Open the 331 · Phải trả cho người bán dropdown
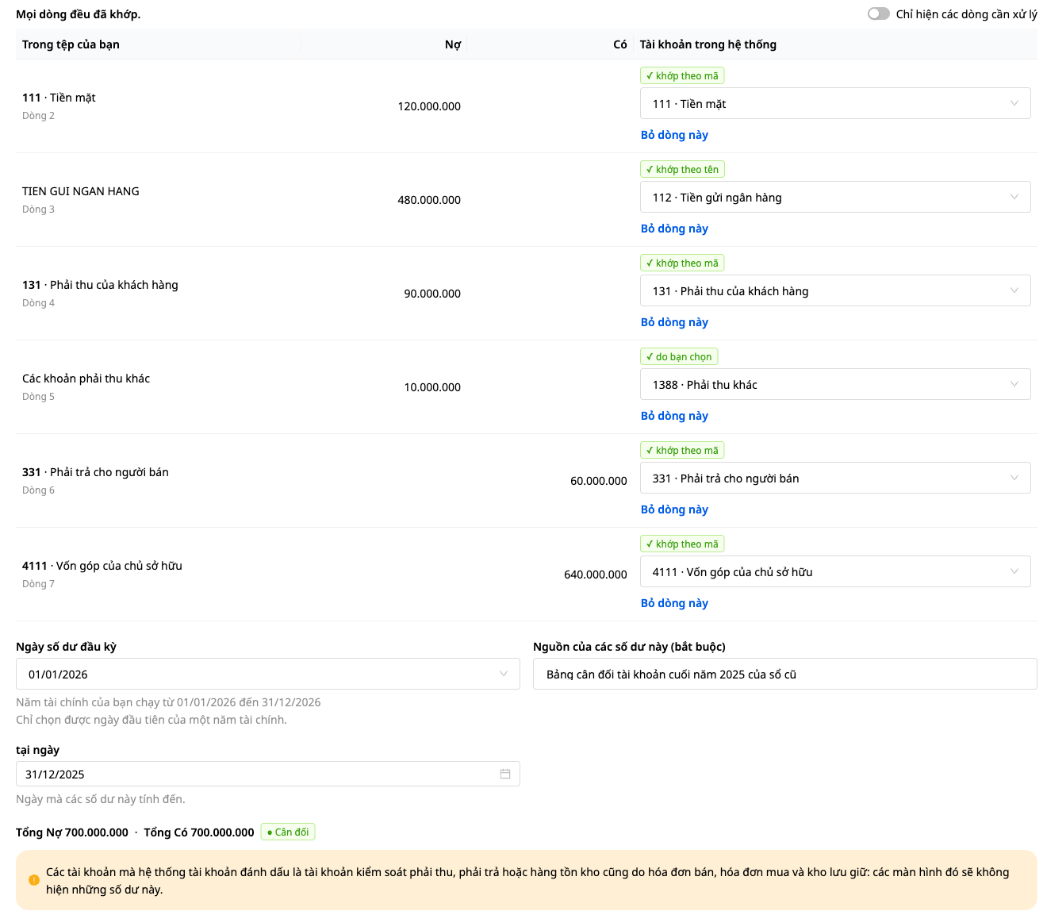This screenshot has height=911, width=1047. point(835,478)
